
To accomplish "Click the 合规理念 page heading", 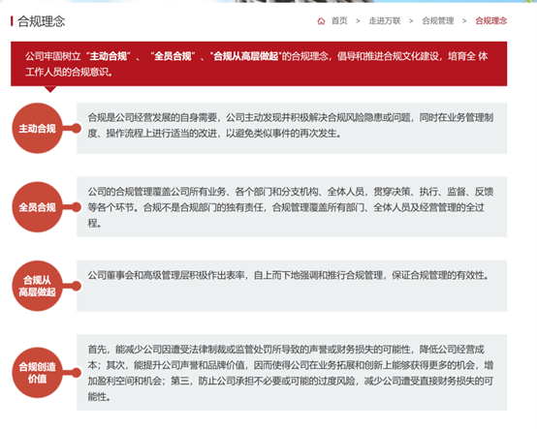I will tap(41, 21).
